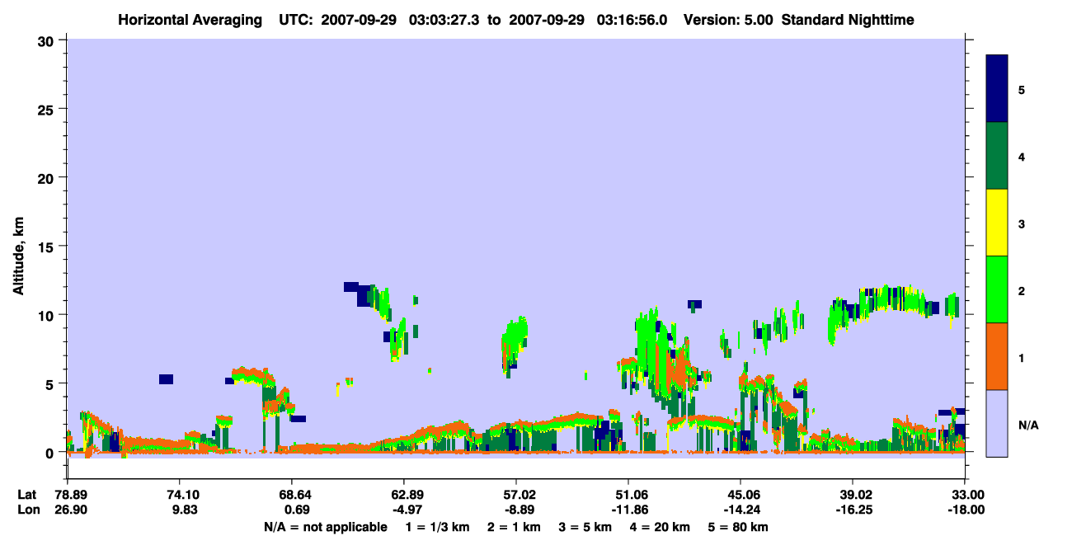The image size is (1072, 550).
Task: Click the 'Lat' row label
Action: pyautogui.click(x=26, y=495)
